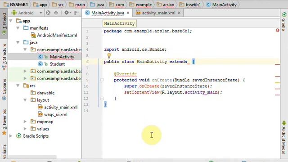
Task: Click the Android robot icon in Project header
Action: [14, 13]
